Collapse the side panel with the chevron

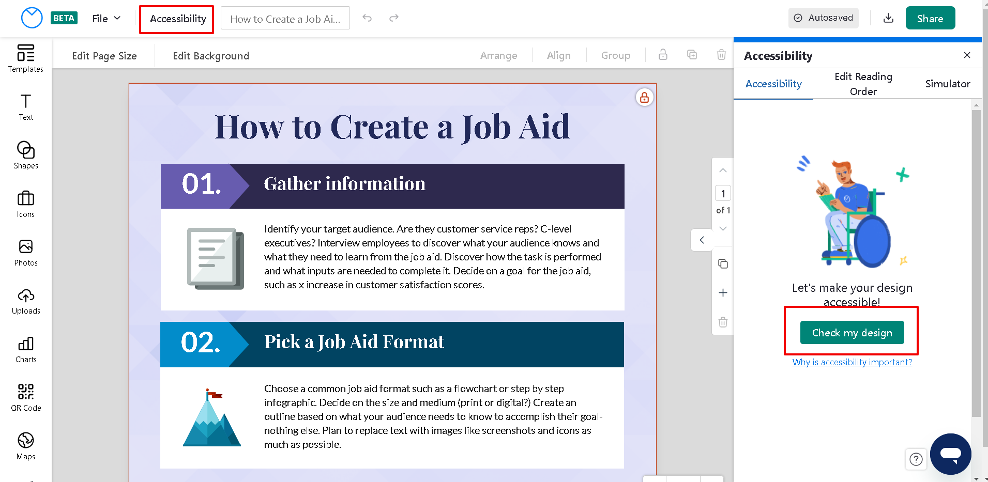pos(701,240)
